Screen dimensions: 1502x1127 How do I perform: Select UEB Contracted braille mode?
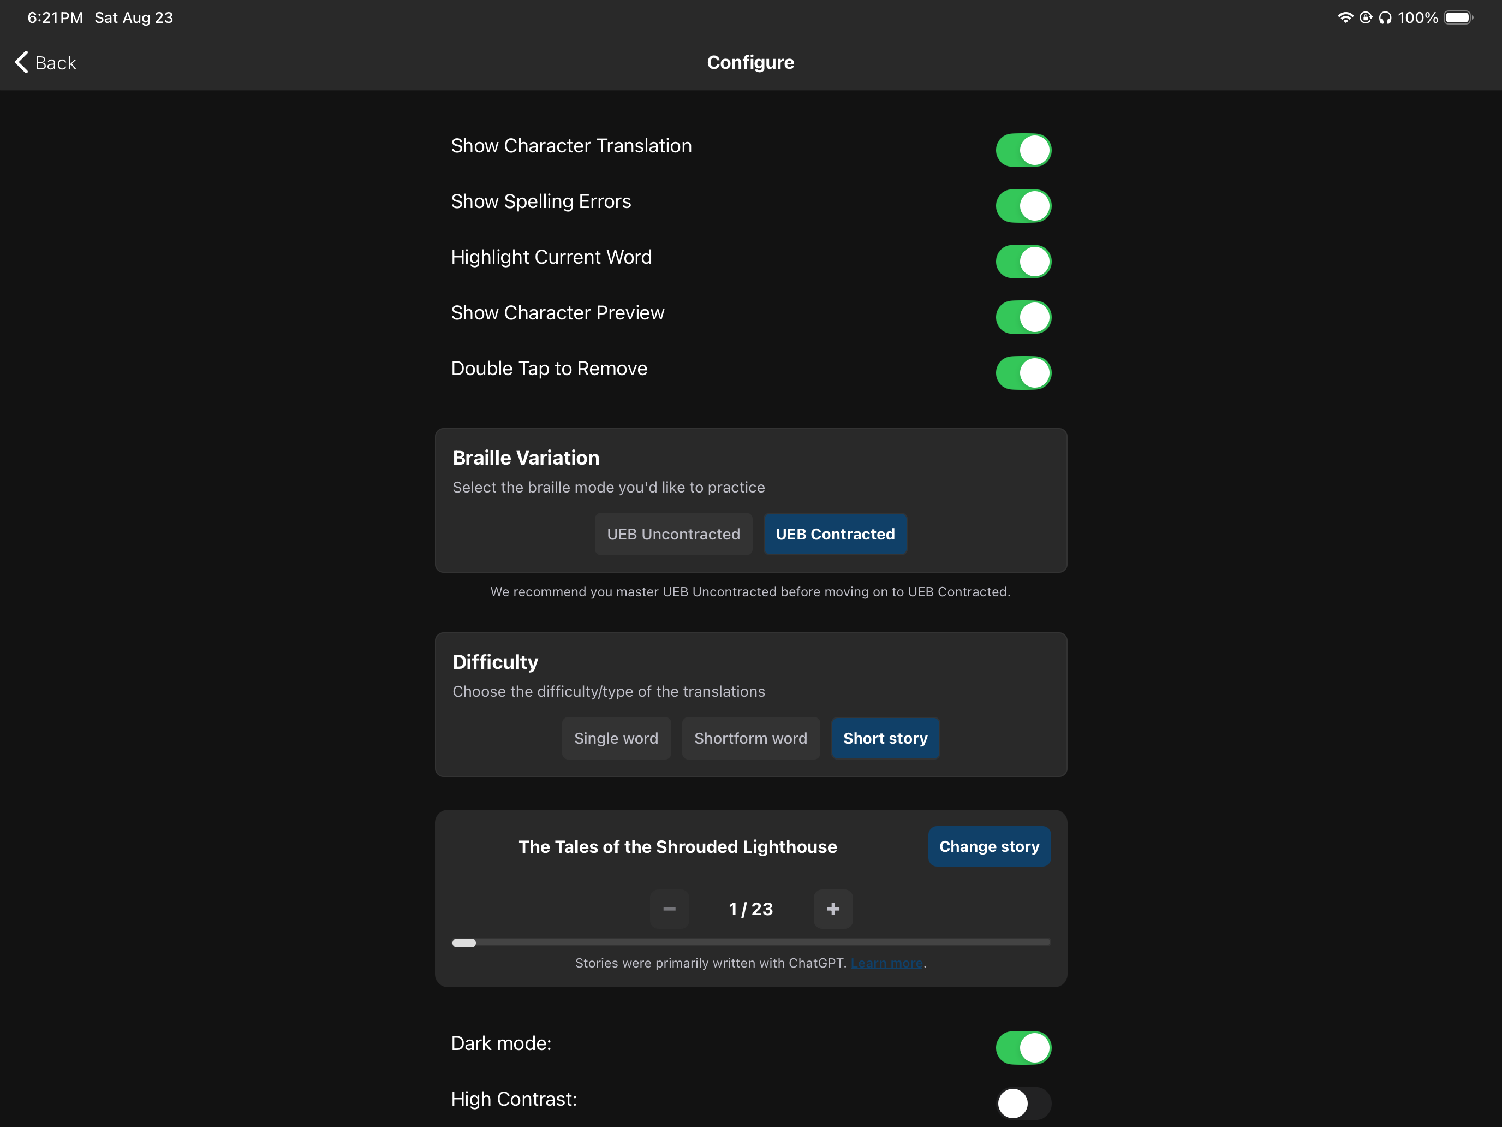[x=835, y=534]
